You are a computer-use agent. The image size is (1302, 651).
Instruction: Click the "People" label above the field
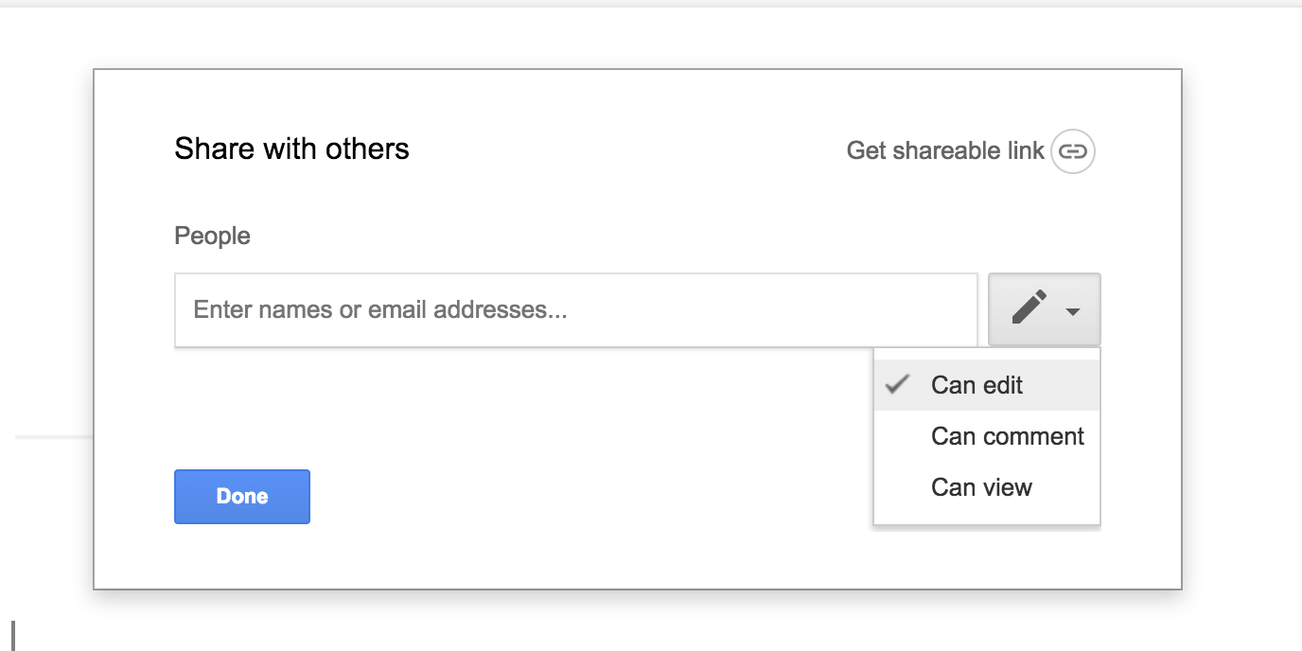click(x=212, y=236)
